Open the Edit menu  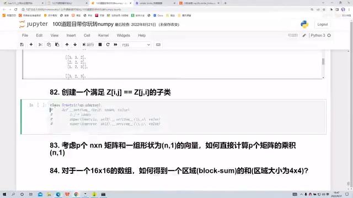pos(39,35)
